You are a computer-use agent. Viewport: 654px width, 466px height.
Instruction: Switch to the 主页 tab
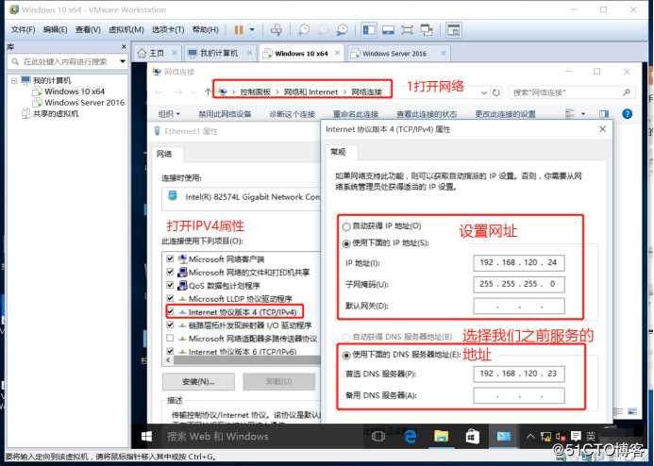pyautogui.click(x=157, y=54)
